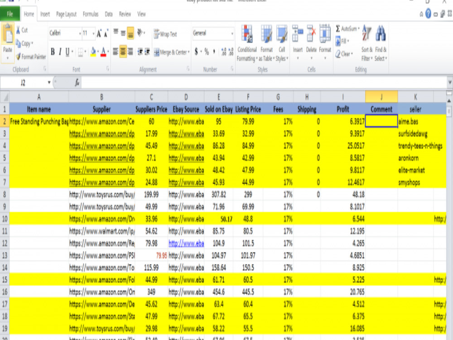Select the Format Painter brush

pos(19,56)
